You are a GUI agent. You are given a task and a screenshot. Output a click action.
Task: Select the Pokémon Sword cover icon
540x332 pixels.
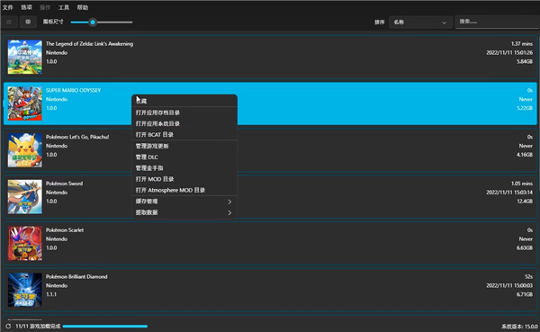pyautogui.click(x=25, y=197)
